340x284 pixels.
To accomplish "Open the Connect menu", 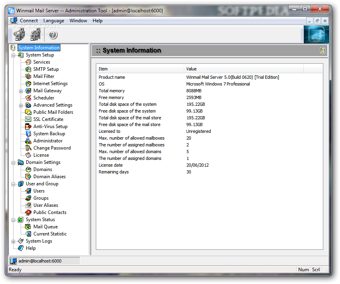I will [29, 21].
